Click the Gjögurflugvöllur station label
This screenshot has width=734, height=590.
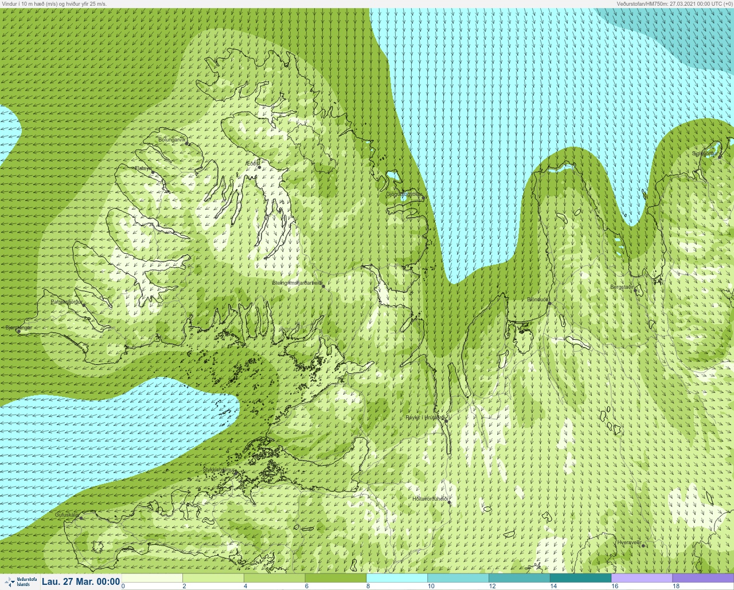[x=405, y=194]
